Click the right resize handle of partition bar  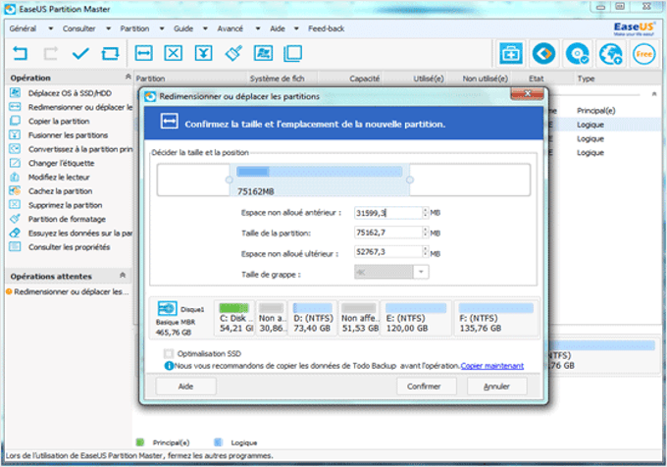(x=410, y=180)
